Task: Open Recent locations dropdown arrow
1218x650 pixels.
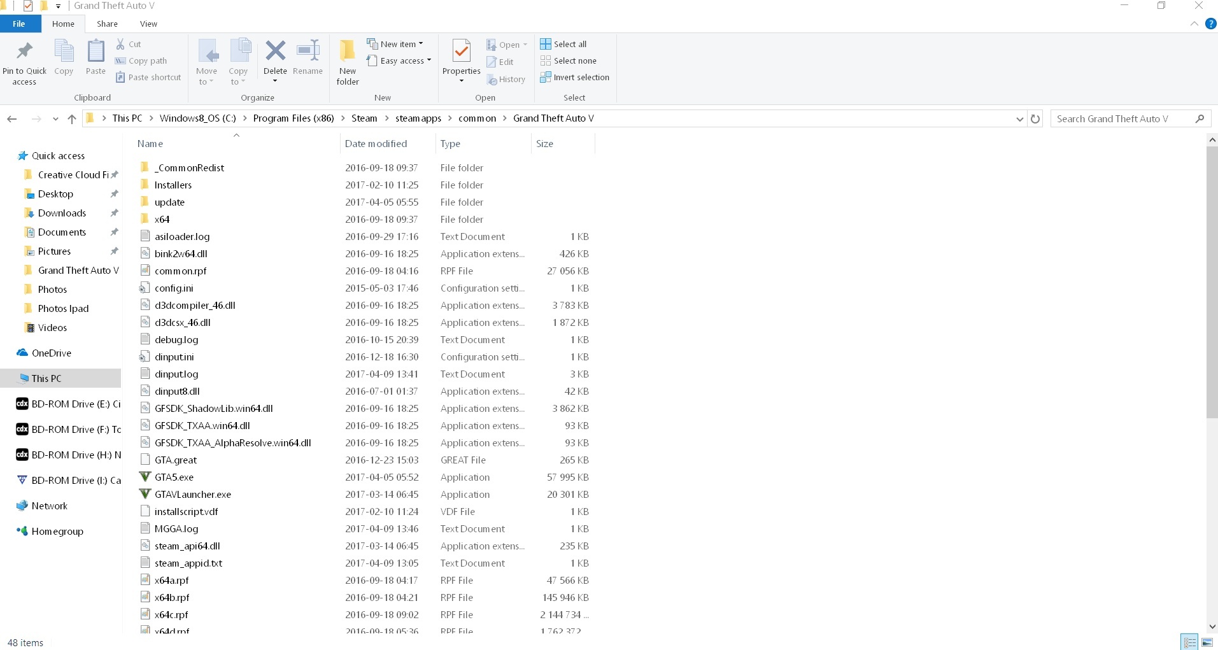Action: coord(55,119)
